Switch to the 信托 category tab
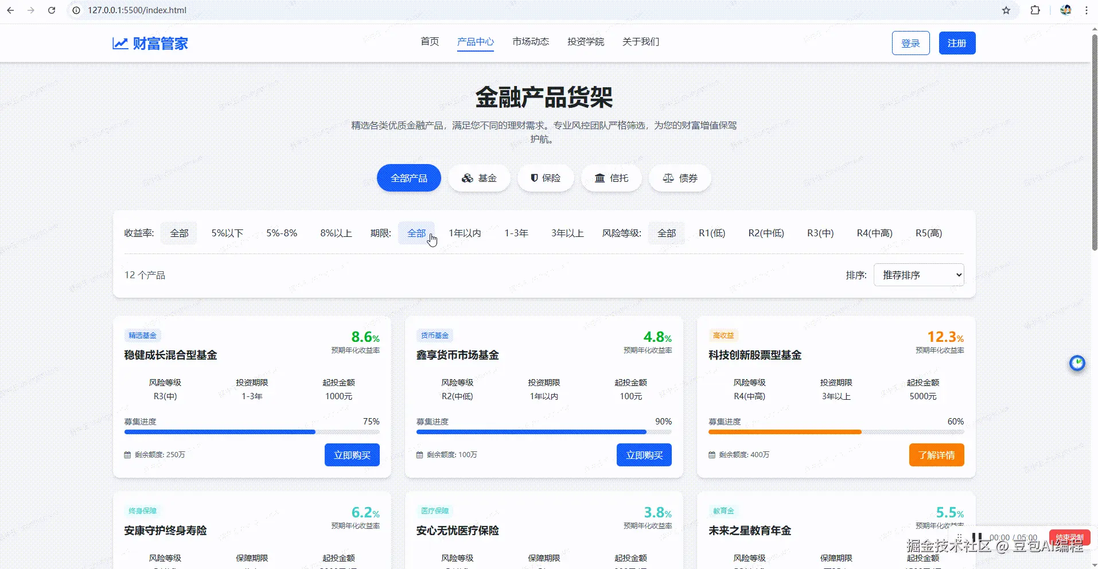Viewport: 1098px width, 569px height. 612,178
